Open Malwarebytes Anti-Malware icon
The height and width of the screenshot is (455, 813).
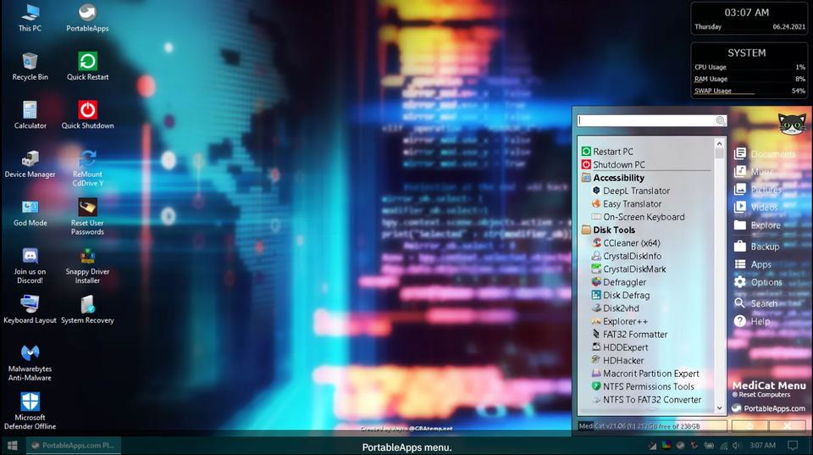30,363
